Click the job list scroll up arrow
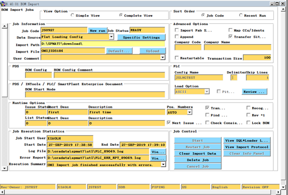The width and height of the screenshot is (288, 195). 4,26
